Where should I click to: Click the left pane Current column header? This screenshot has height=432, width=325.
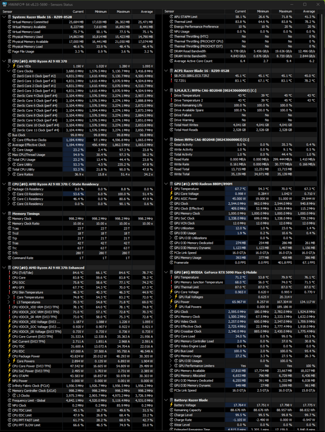coord(74,12)
